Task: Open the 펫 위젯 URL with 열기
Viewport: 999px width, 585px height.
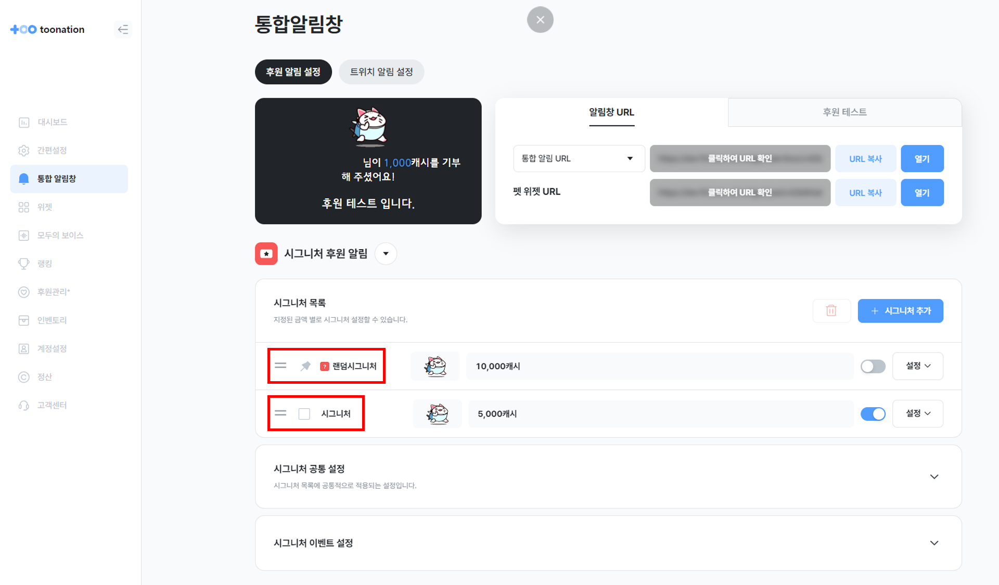Action: pyautogui.click(x=922, y=192)
